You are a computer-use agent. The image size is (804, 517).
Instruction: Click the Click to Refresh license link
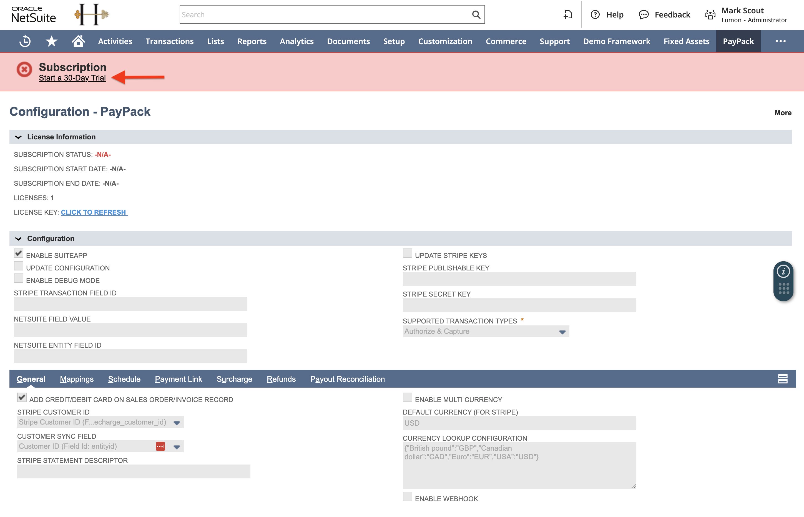point(94,212)
